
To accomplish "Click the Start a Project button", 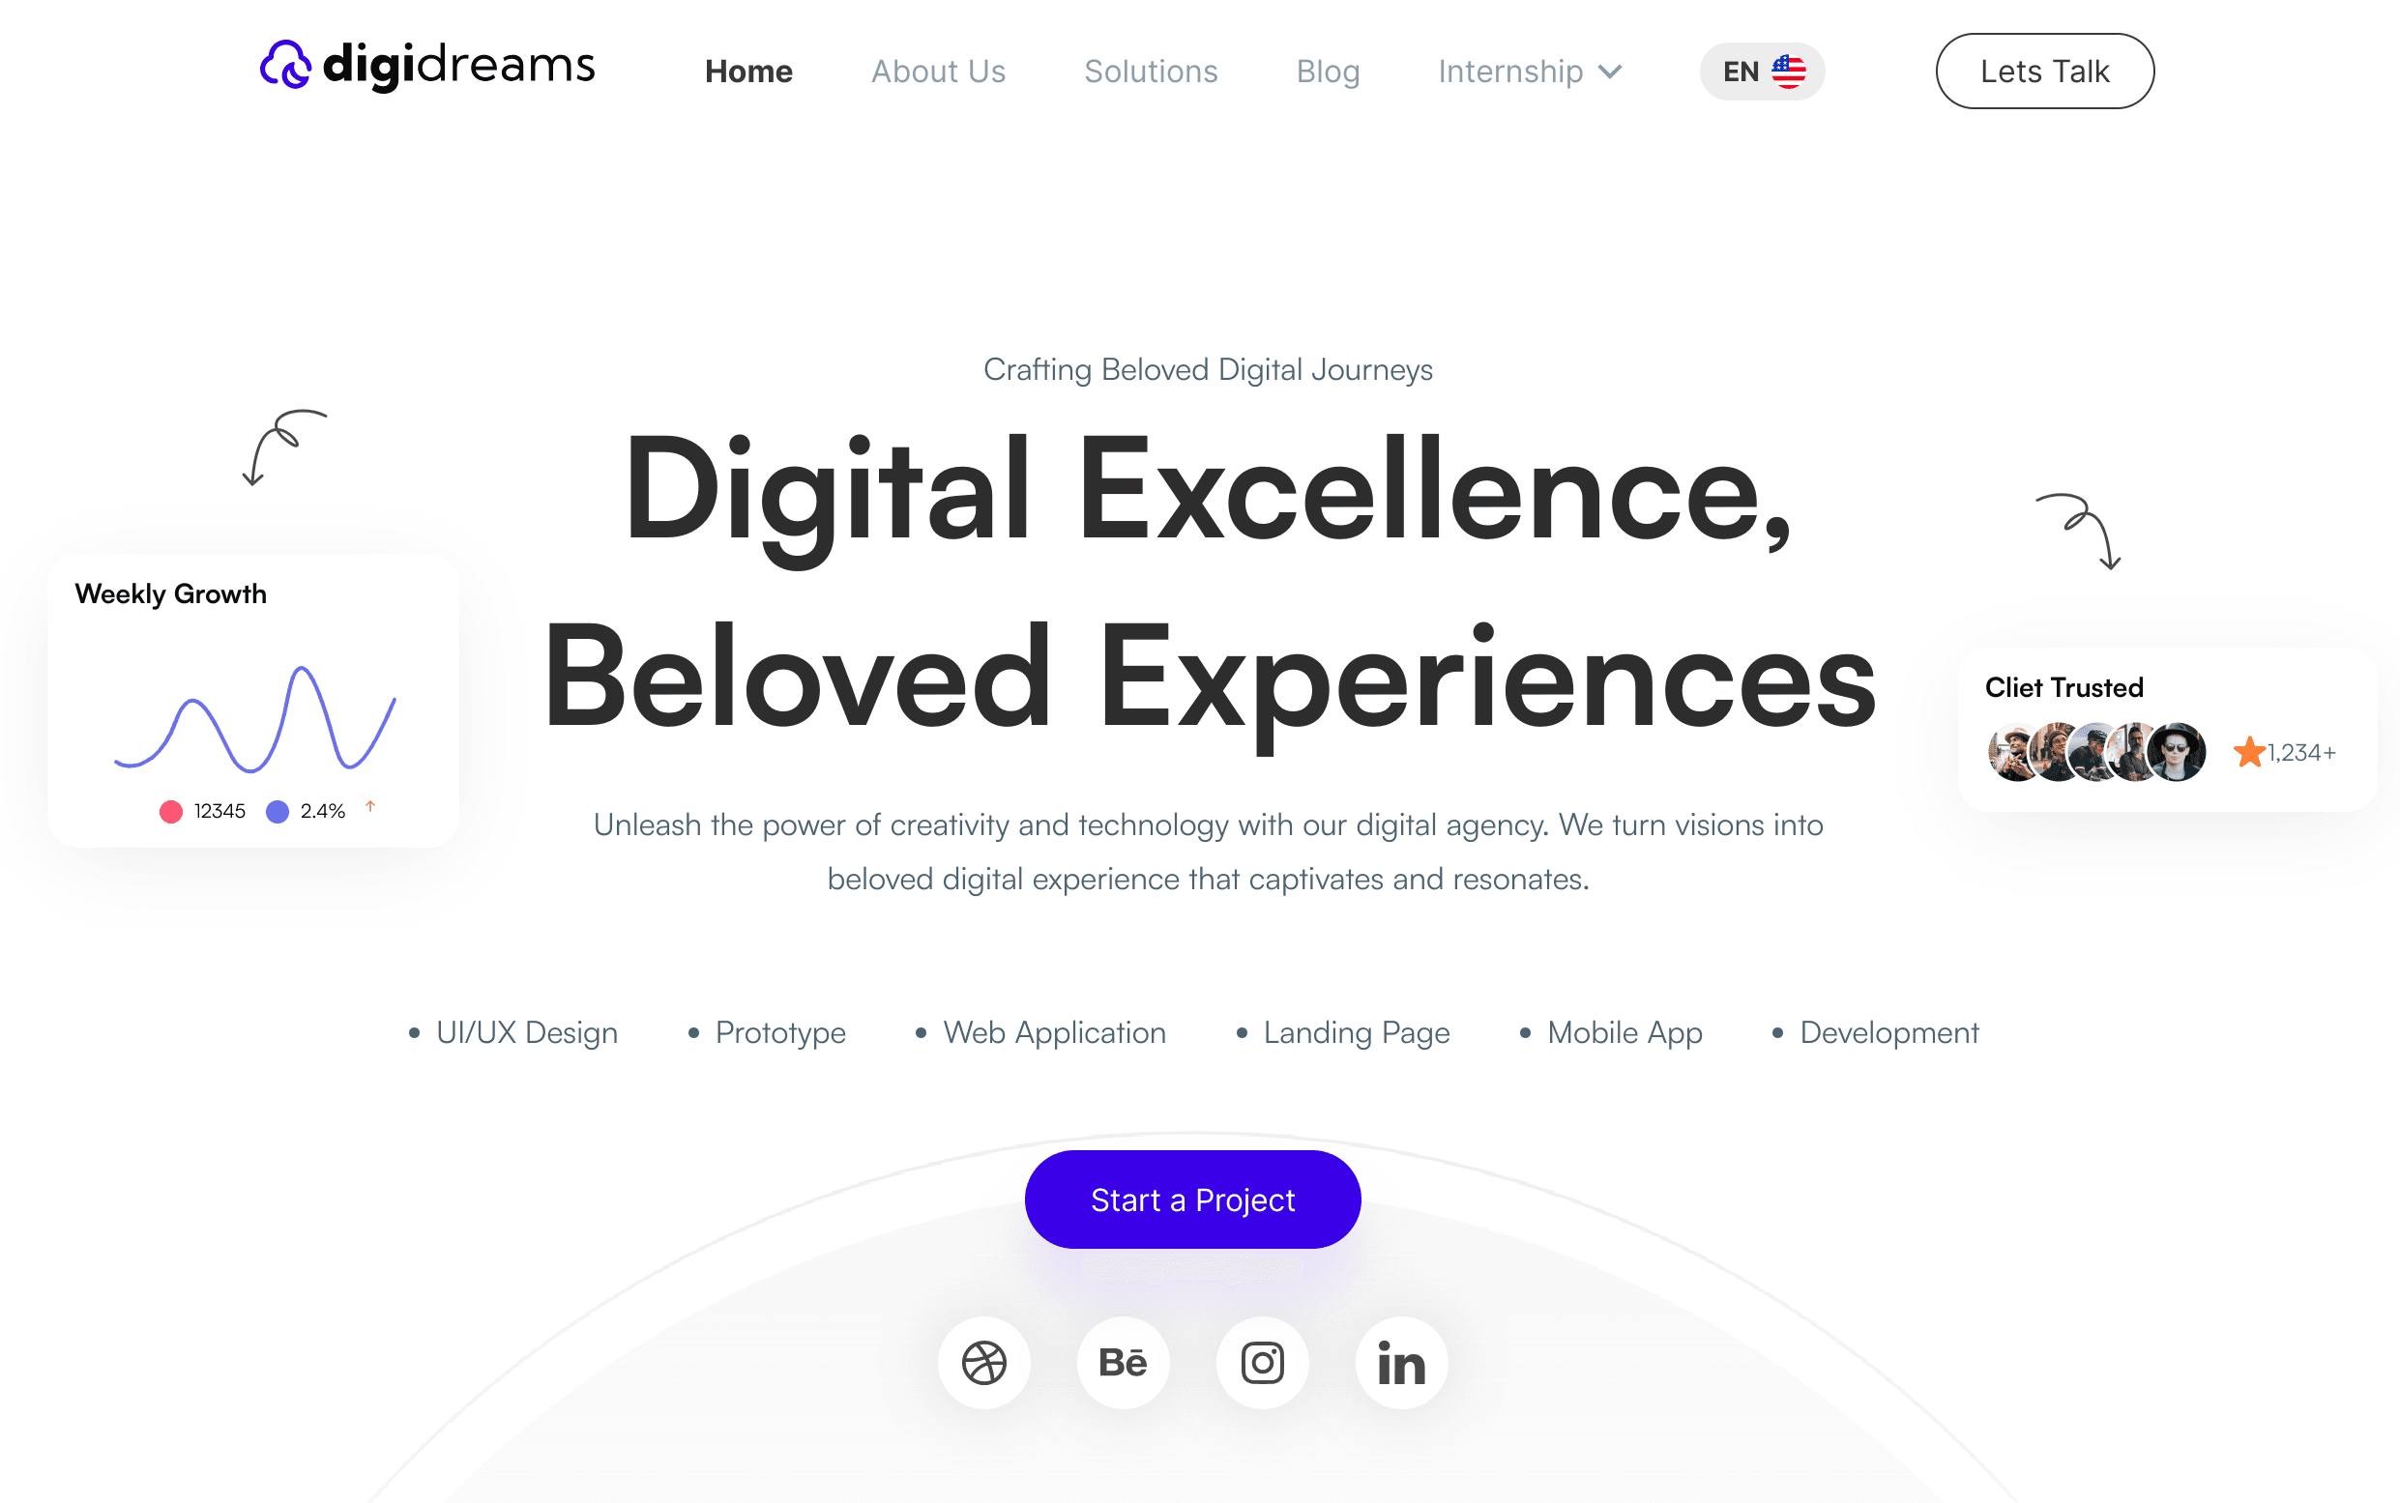I will point(1191,1199).
